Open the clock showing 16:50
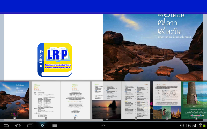Screen dimensions: 207x129 pyautogui.click(x=192, y=125)
